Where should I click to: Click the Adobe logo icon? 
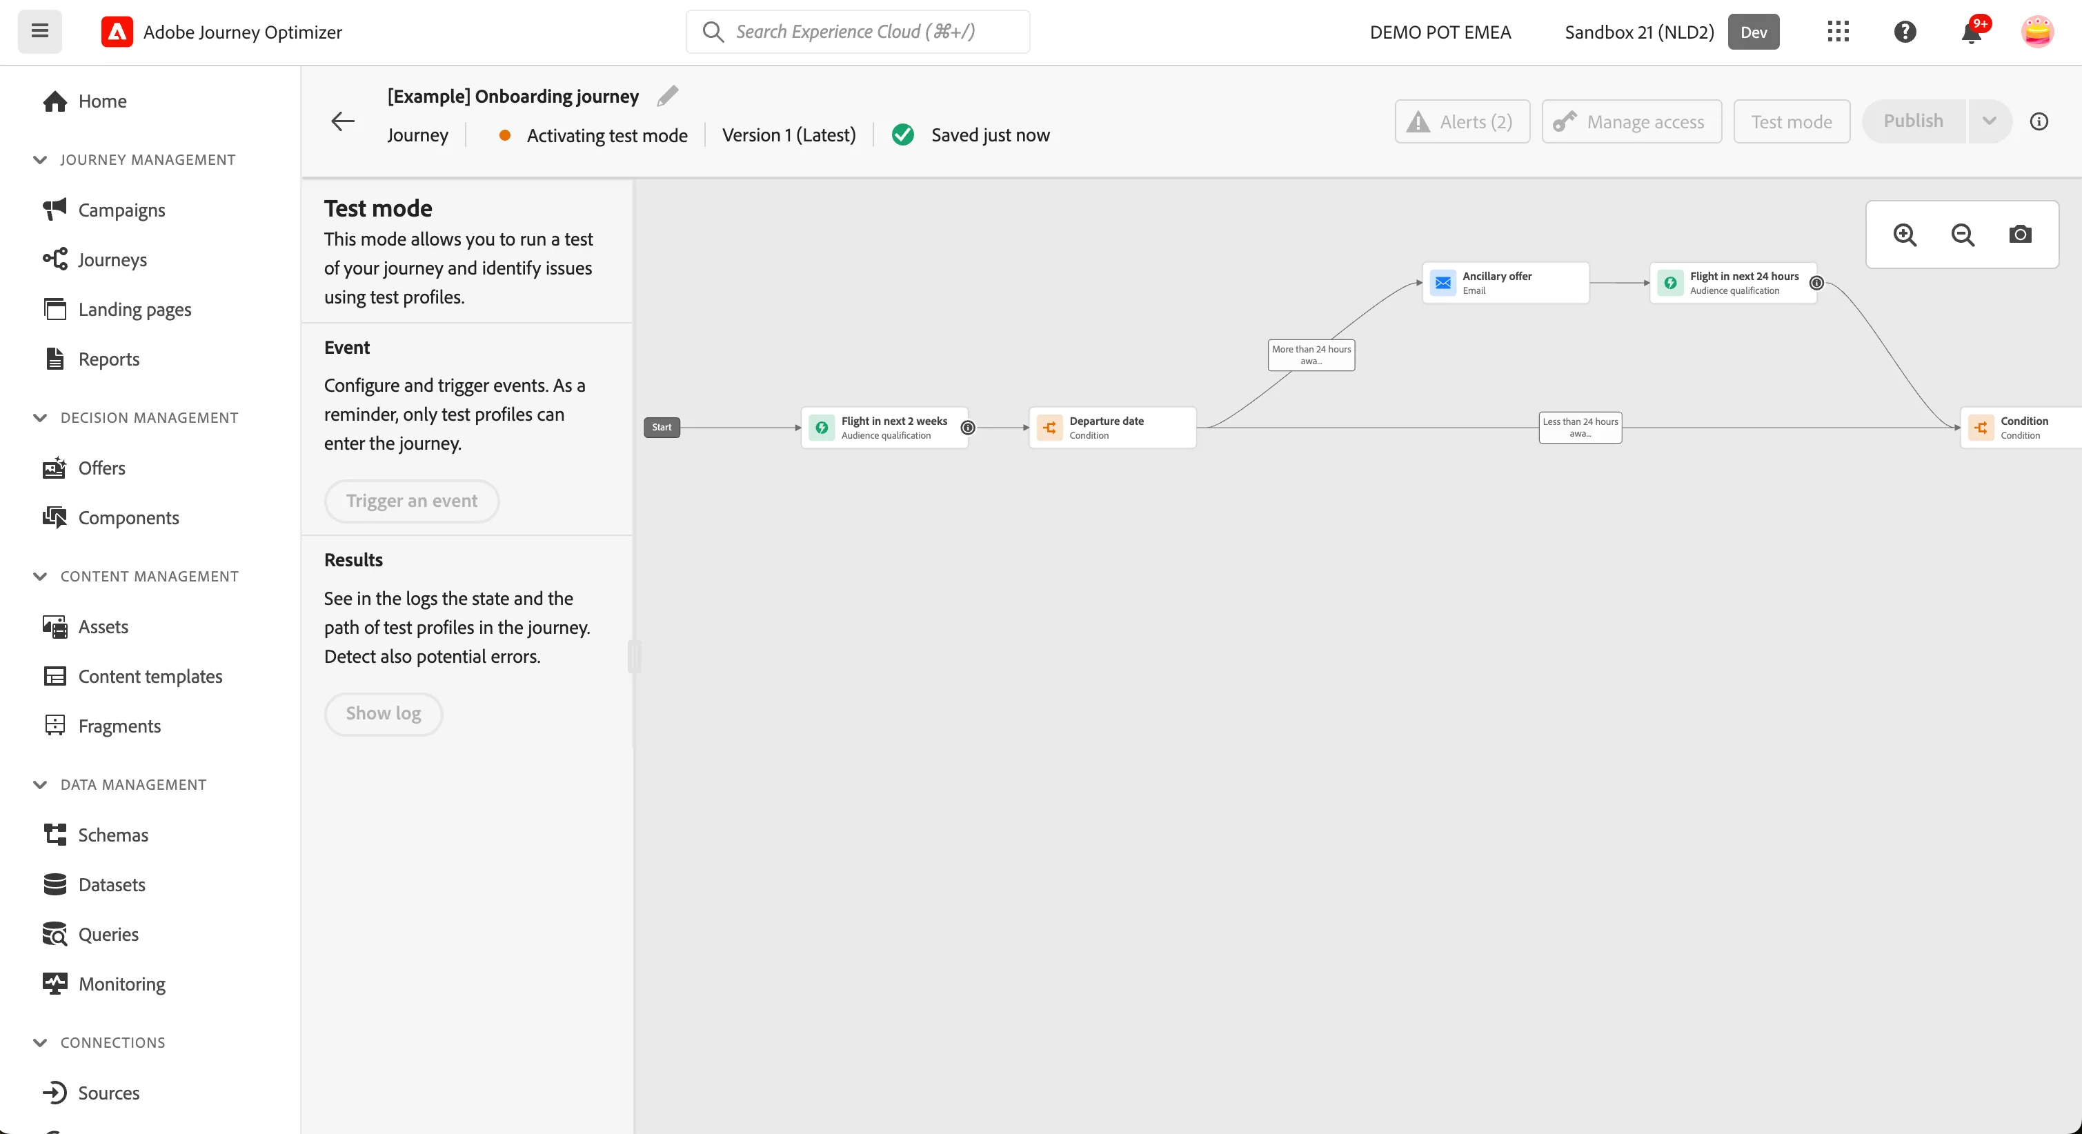117,32
